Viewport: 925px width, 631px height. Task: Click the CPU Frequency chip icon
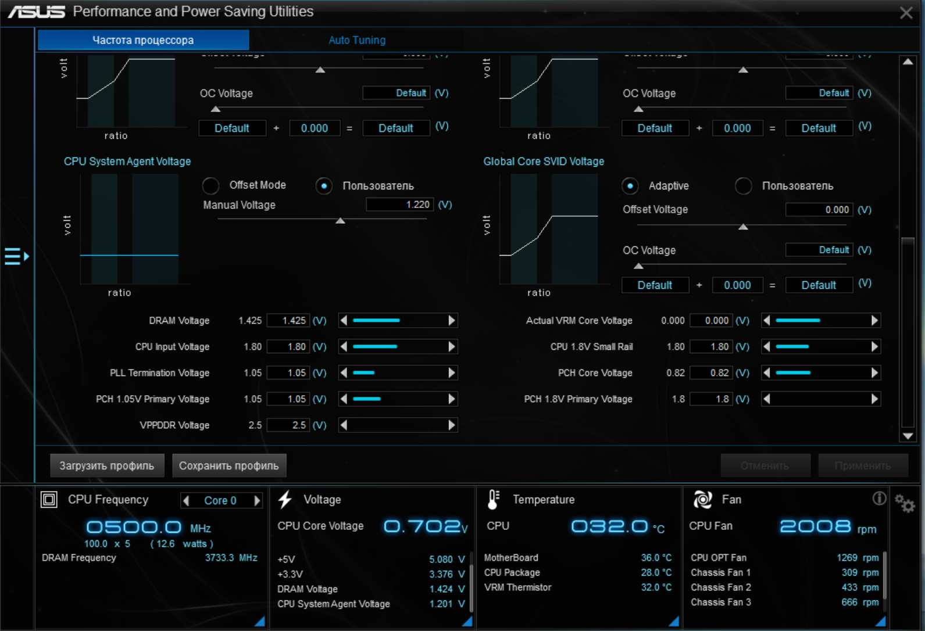(x=49, y=500)
